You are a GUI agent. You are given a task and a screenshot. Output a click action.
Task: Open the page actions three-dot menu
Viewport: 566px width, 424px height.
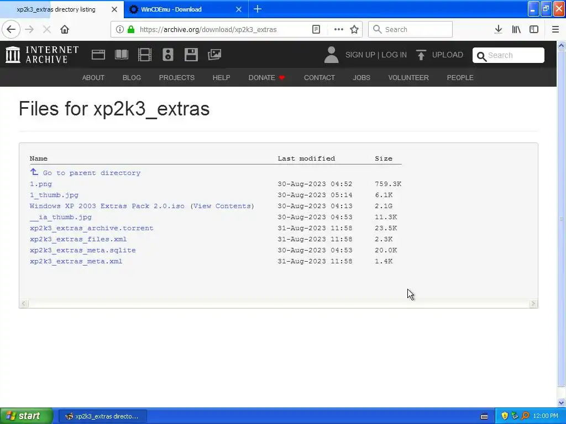pos(339,29)
